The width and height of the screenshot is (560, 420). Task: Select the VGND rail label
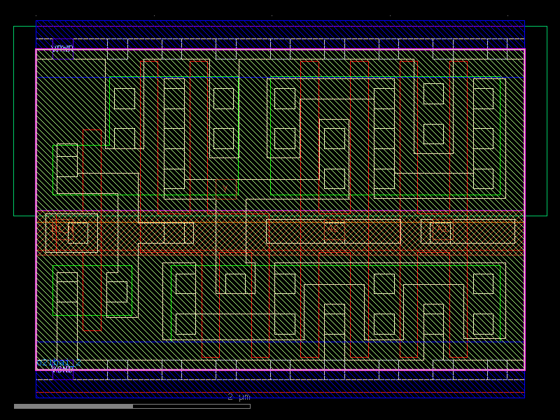[63, 369]
